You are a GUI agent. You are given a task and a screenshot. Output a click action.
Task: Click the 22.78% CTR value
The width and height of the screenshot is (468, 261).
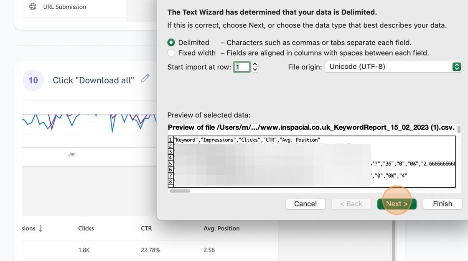150,250
